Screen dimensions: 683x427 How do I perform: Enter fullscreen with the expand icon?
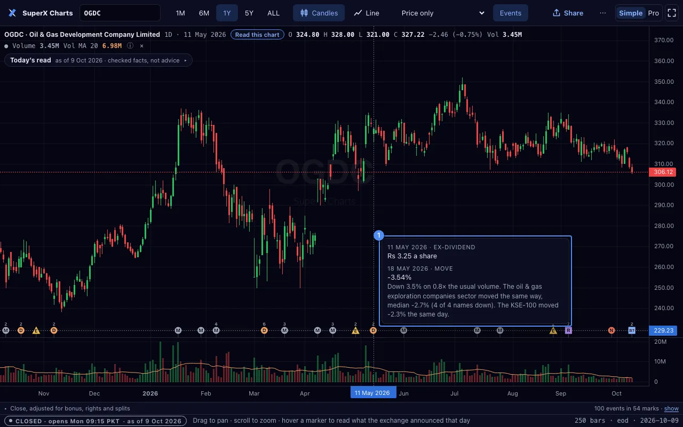[x=672, y=13]
